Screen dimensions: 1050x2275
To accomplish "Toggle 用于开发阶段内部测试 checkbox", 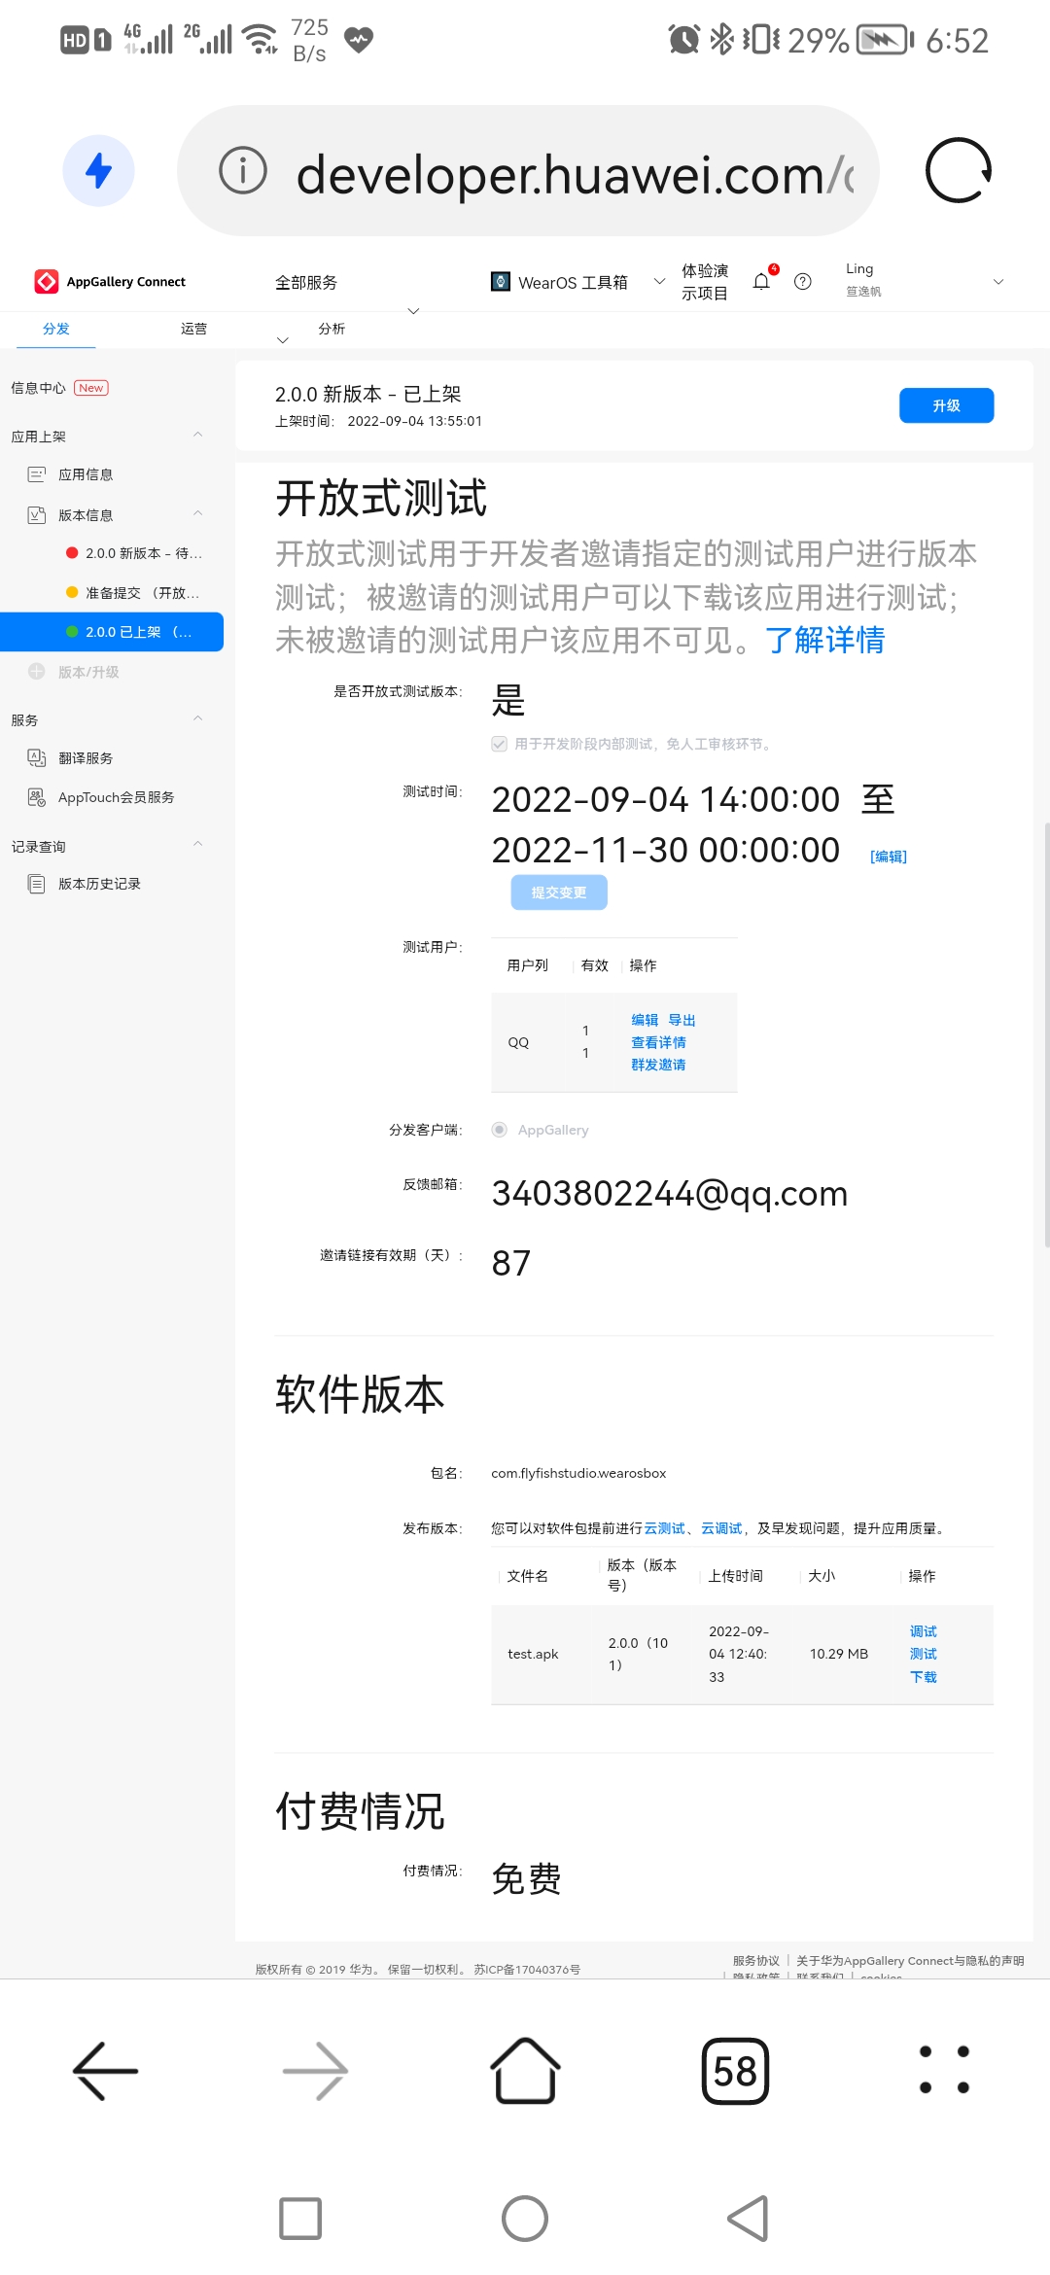I will pyautogui.click(x=499, y=744).
